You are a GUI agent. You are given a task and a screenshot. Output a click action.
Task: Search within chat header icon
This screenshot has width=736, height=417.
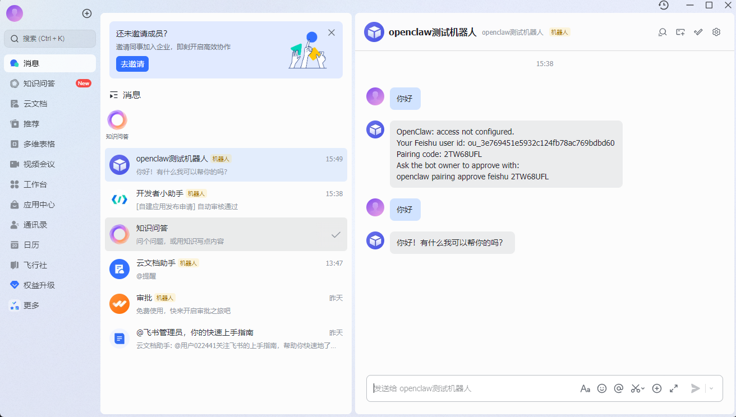[663, 32]
